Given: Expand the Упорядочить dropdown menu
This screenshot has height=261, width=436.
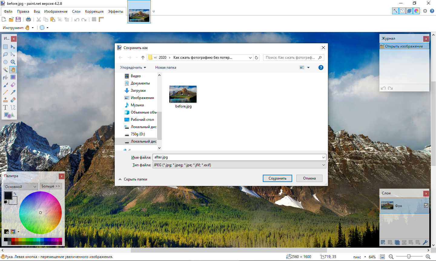Looking at the screenshot, I should [133, 68].
